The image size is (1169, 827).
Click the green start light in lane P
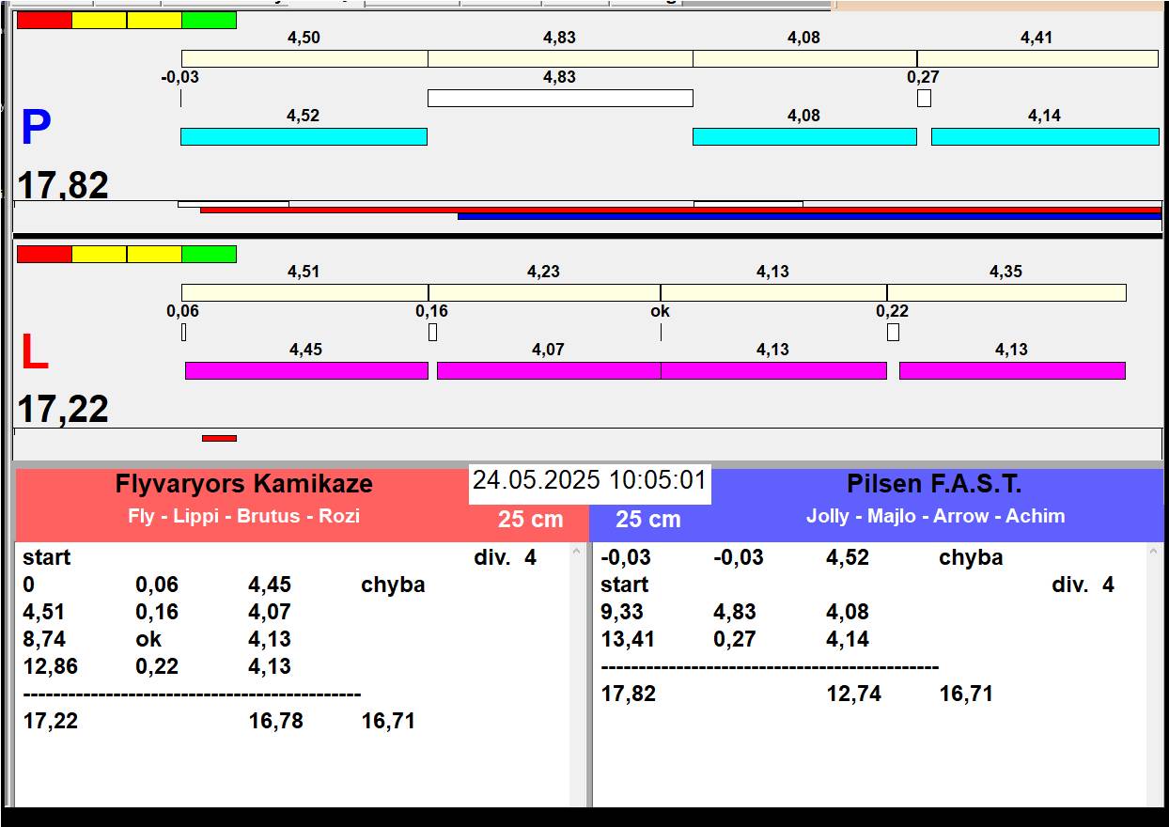coord(209,20)
